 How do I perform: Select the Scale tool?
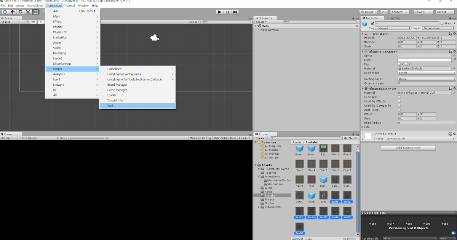[x=28, y=12]
